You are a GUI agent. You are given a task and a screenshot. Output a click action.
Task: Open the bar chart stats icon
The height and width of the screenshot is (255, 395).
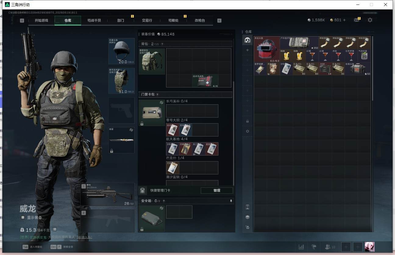tap(301, 247)
